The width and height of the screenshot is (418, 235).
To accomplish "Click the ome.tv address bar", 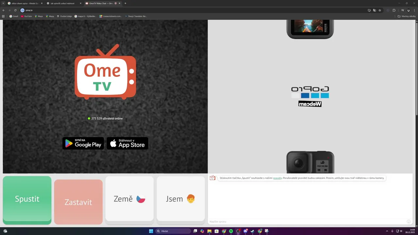I will [x=193, y=10].
